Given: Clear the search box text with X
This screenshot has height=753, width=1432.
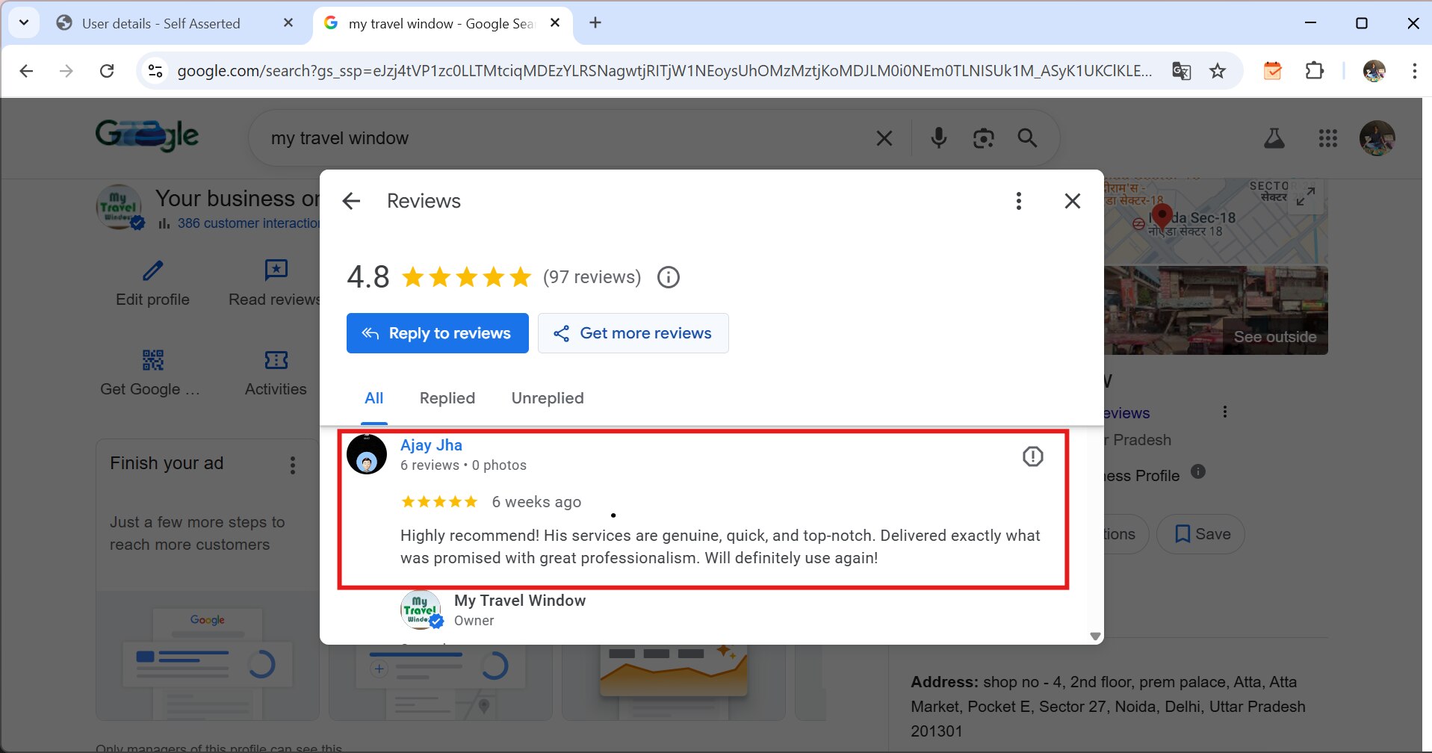Looking at the screenshot, I should (x=884, y=138).
